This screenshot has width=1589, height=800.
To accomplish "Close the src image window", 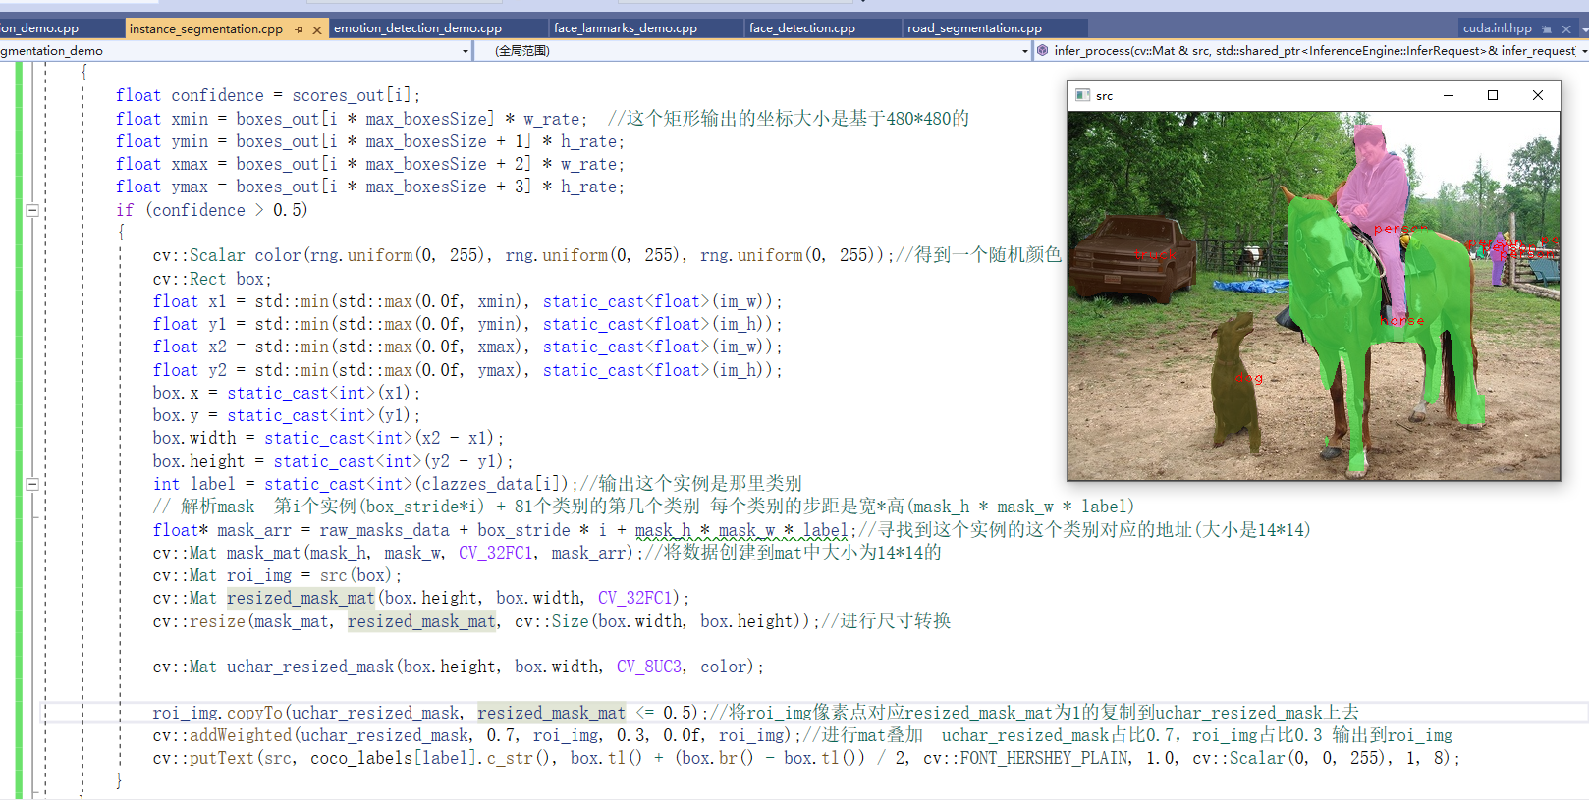I will tap(1538, 95).
